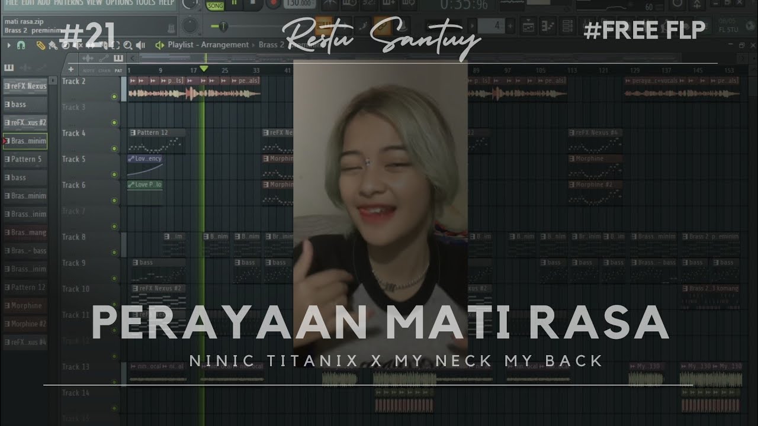The width and height of the screenshot is (758, 426).
Task: Open the OPTIONS menu
Action: coord(119,3)
